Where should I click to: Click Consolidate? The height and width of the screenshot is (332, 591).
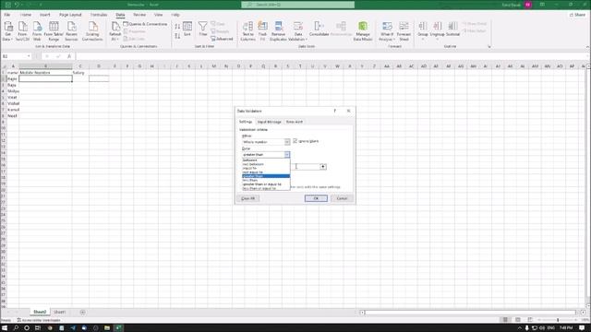(319, 29)
